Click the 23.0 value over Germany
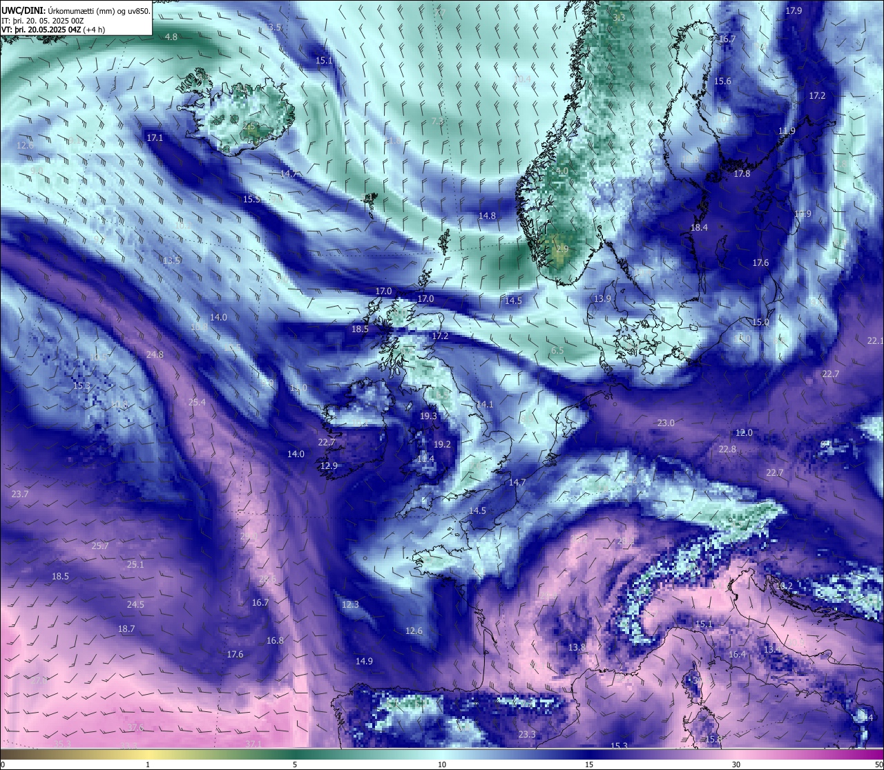 coord(666,423)
